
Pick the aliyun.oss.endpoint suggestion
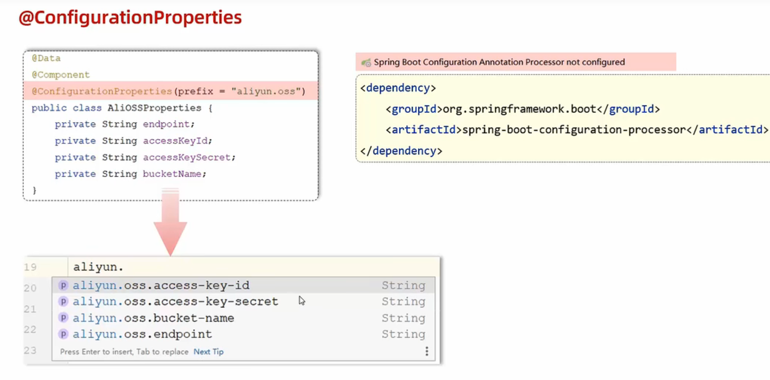(x=142, y=334)
